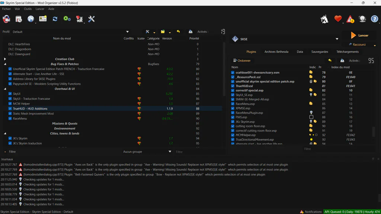
Task: Open the Aucun groupe dropdown
Action: pos(147,152)
